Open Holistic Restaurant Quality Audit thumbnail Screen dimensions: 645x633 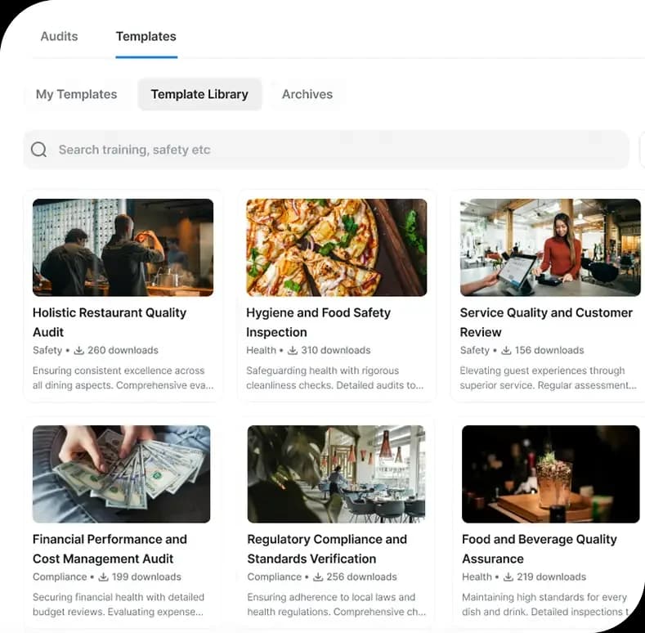[x=123, y=247]
